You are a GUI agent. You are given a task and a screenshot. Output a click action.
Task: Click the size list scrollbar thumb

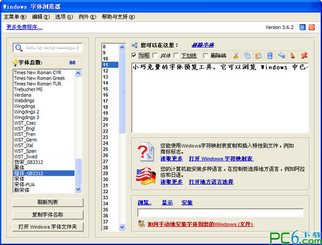pos(122,92)
